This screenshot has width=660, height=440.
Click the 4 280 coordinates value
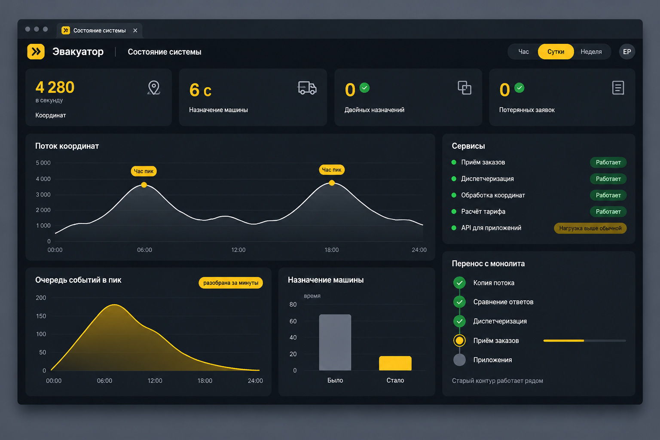tap(55, 87)
